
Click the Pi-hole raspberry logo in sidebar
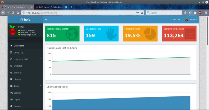click(13, 30)
